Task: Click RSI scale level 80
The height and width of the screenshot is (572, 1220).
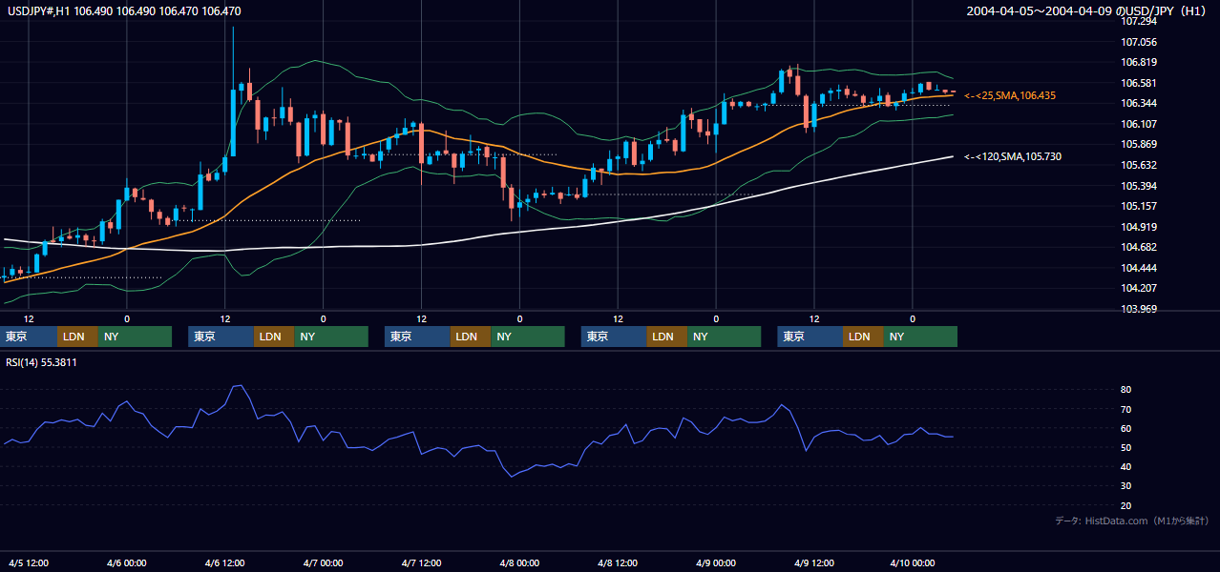Action: 1126,390
